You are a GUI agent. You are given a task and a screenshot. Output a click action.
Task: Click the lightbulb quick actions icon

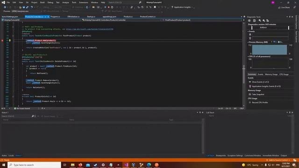pyautogui.click(x=10, y=41)
